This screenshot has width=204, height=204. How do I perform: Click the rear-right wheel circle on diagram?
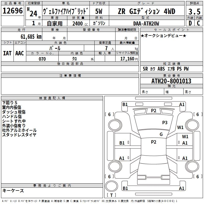[x=192, y=166]
